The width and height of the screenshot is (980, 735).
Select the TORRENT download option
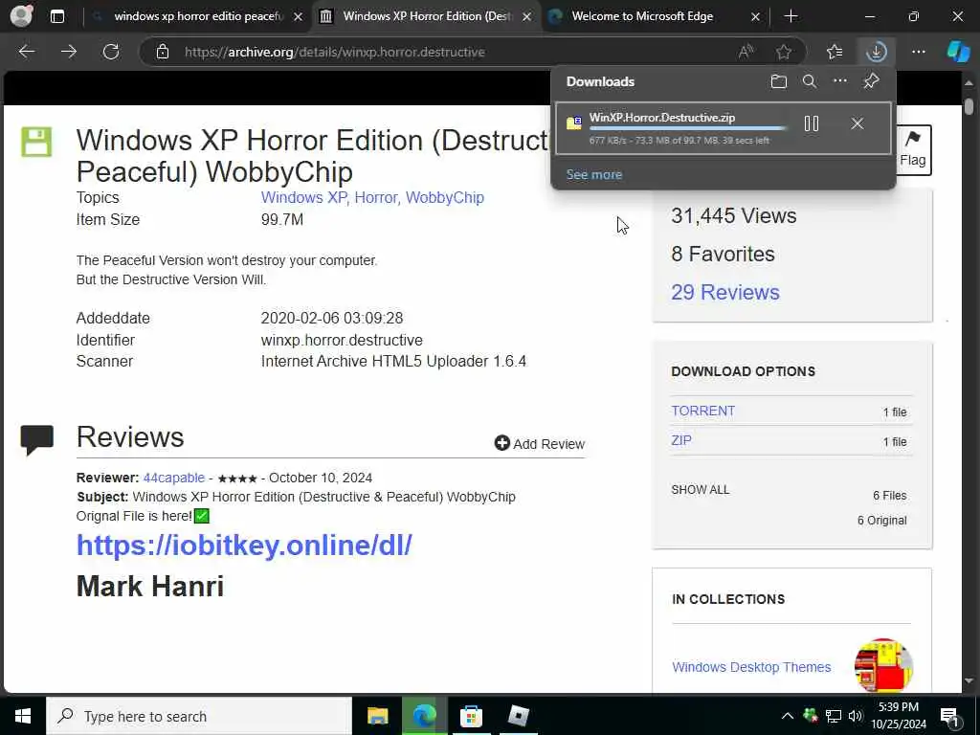tap(703, 411)
